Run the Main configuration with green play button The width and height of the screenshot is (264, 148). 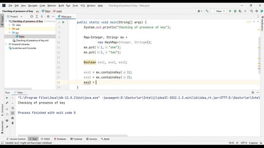click(230, 11)
